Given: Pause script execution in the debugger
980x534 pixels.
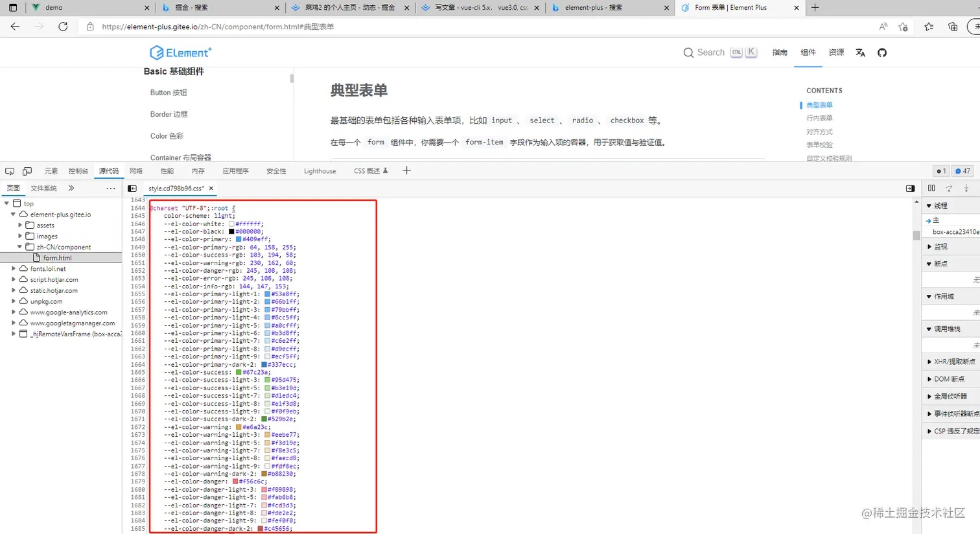Looking at the screenshot, I should point(931,189).
